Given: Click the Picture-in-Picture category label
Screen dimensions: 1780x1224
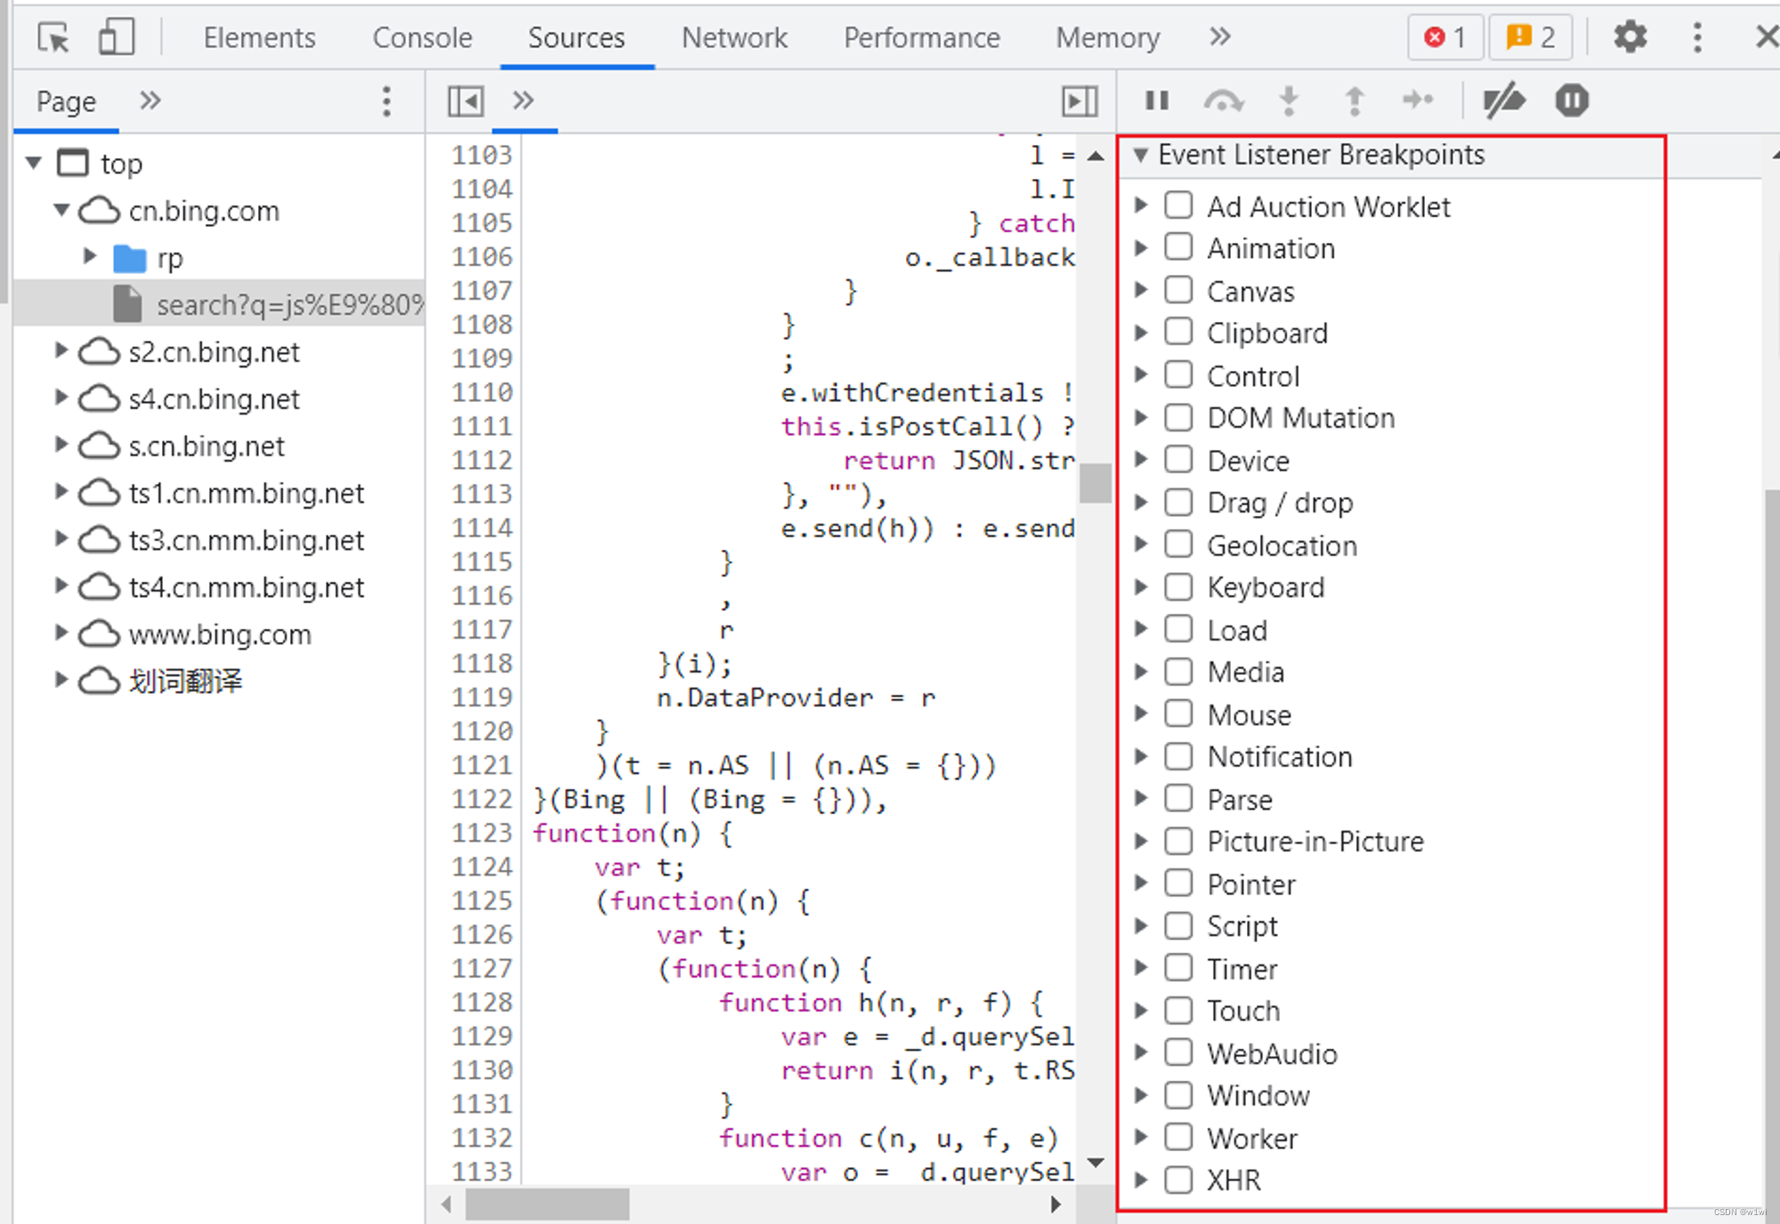Looking at the screenshot, I should [x=1315, y=841].
